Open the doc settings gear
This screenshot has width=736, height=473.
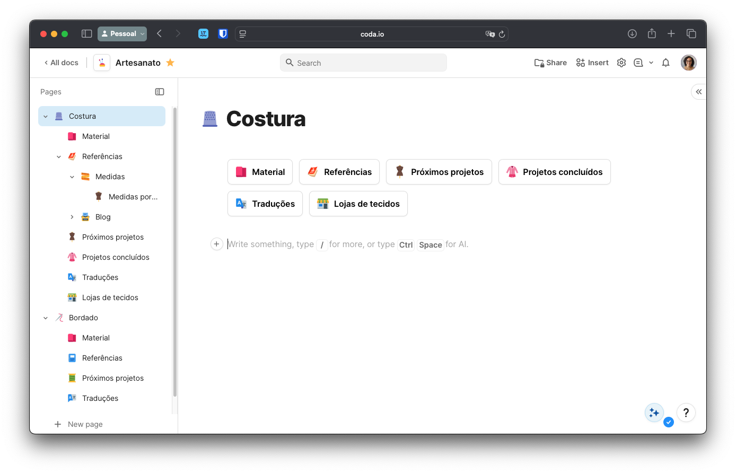(621, 62)
